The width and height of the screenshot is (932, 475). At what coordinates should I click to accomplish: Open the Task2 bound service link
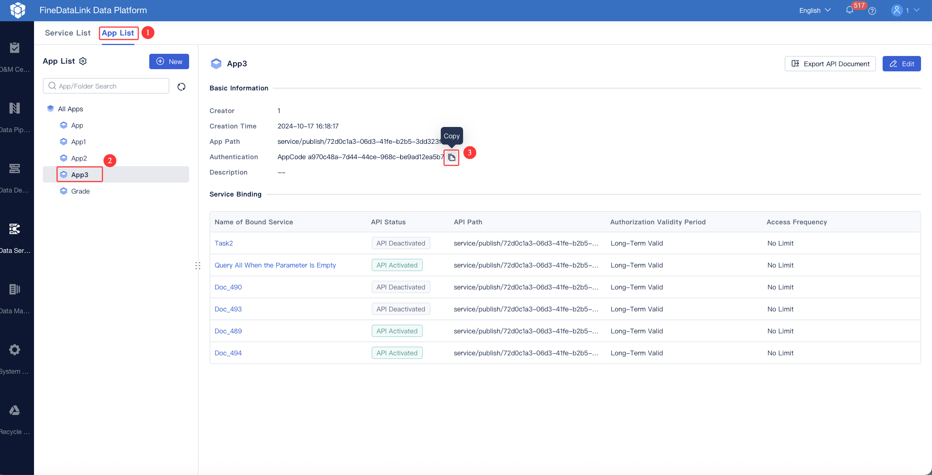(224, 243)
